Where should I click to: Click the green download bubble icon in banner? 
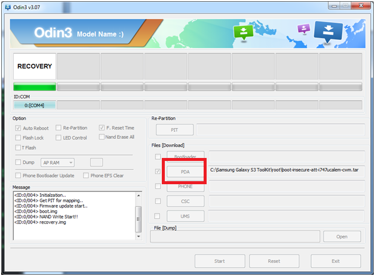coord(243,33)
